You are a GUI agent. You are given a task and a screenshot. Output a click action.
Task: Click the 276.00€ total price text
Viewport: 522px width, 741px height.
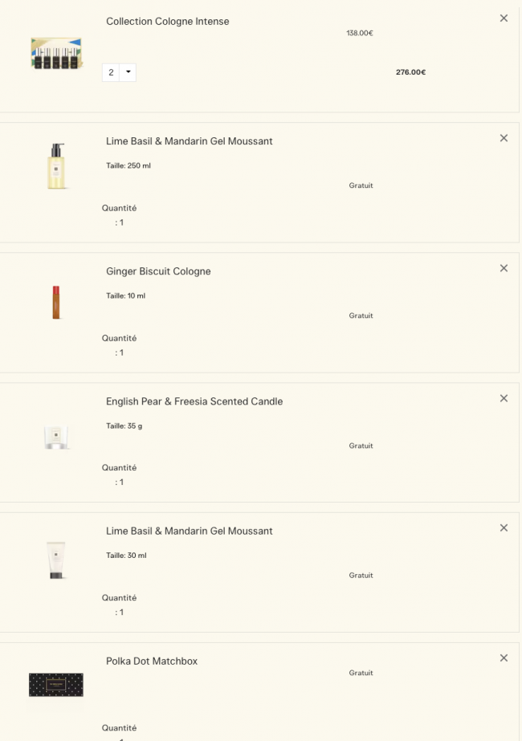pyautogui.click(x=410, y=72)
